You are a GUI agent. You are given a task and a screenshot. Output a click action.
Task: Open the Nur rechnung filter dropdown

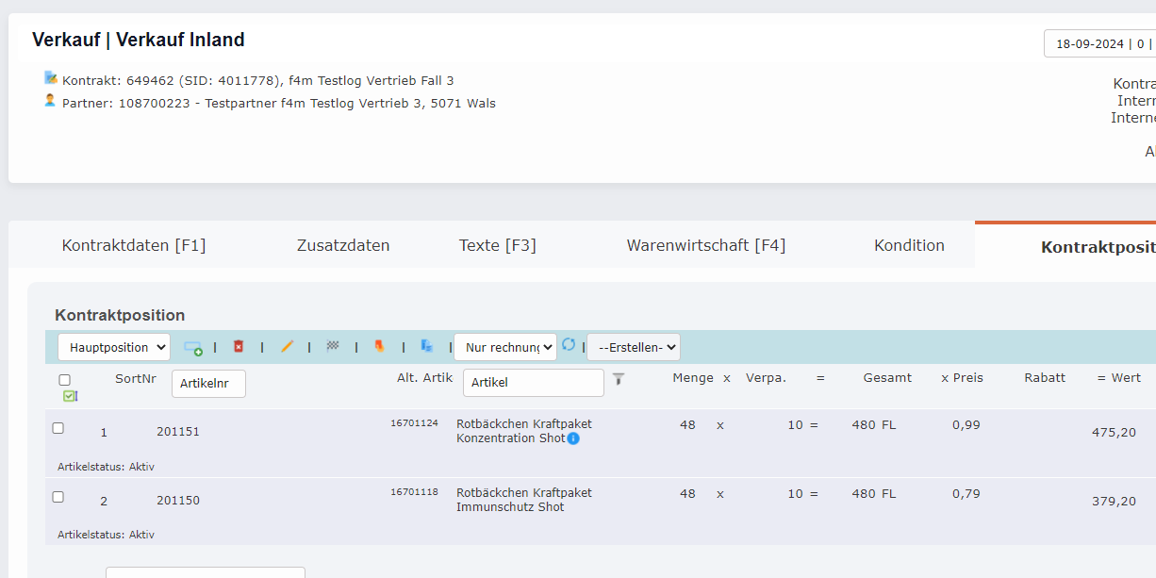point(505,347)
